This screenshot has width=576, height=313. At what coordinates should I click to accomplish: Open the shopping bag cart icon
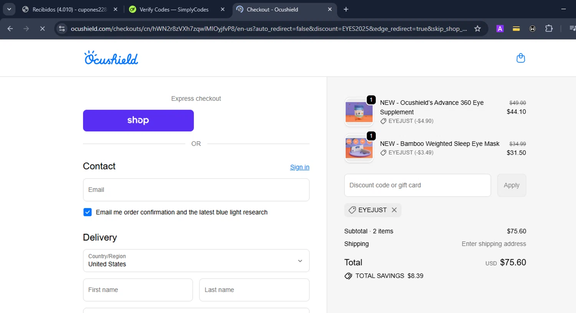pyautogui.click(x=521, y=58)
